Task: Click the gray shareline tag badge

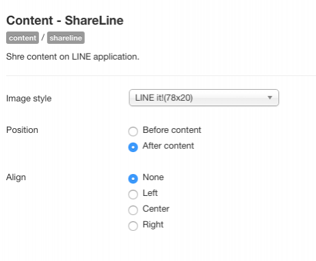Action: click(66, 38)
